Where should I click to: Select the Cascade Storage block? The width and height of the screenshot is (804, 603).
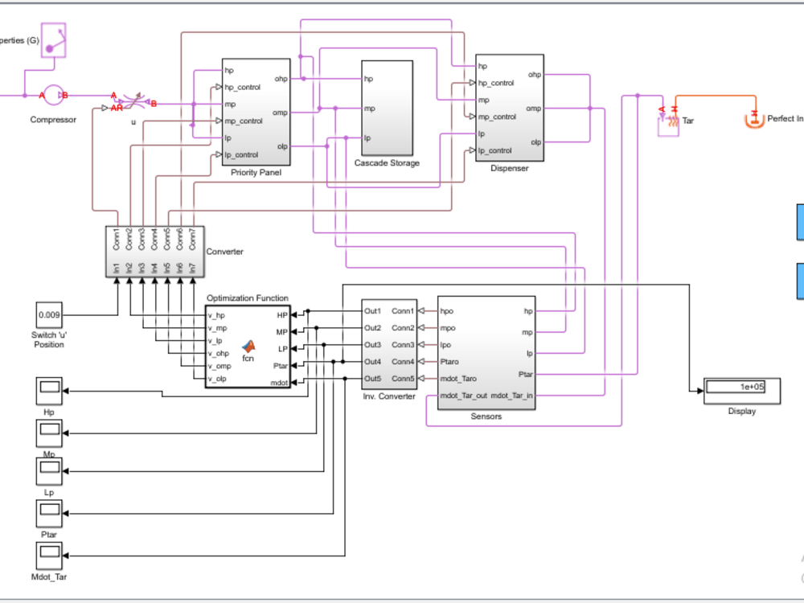point(386,109)
